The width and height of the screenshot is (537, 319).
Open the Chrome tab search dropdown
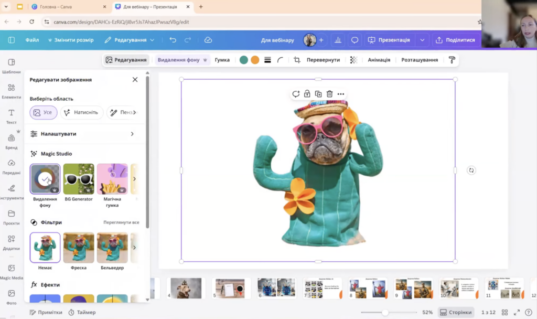[x=6, y=6]
